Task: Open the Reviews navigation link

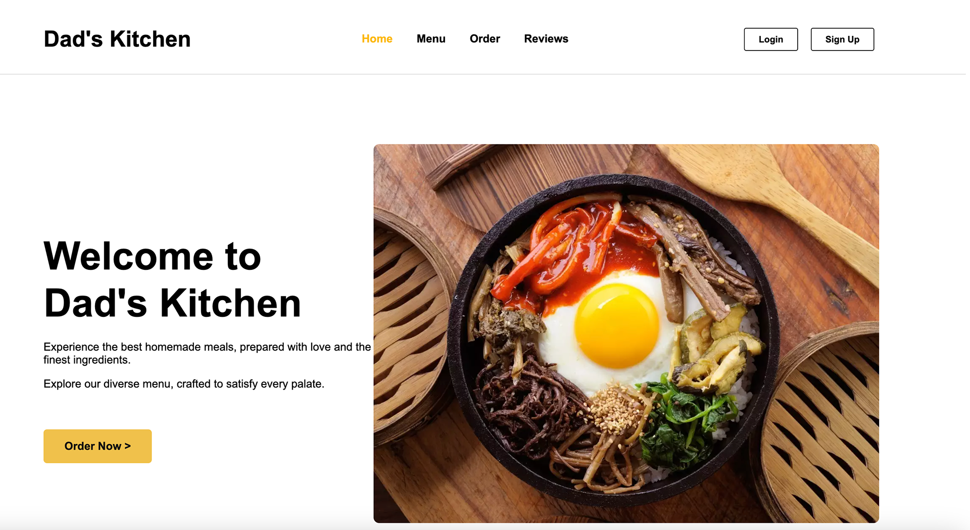Action: point(546,39)
